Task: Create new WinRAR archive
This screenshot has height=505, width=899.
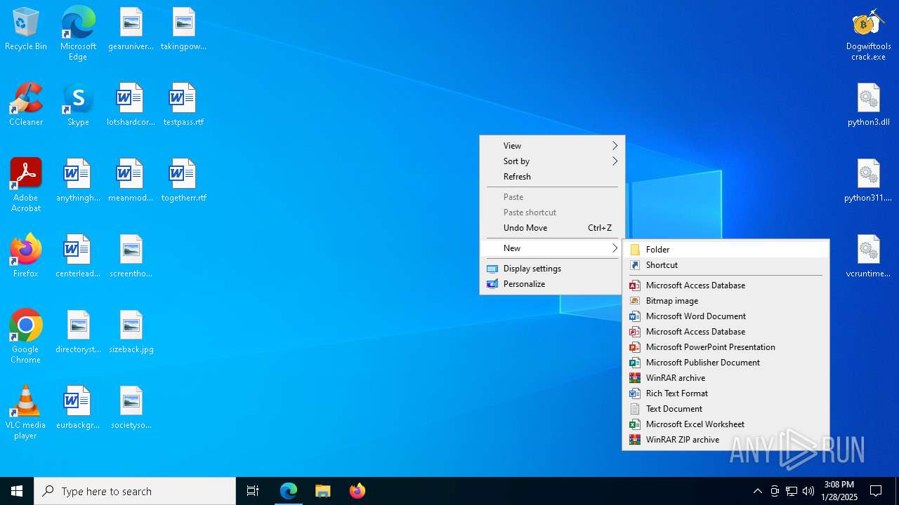Action: pyautogui.click(x=726, y=378)
